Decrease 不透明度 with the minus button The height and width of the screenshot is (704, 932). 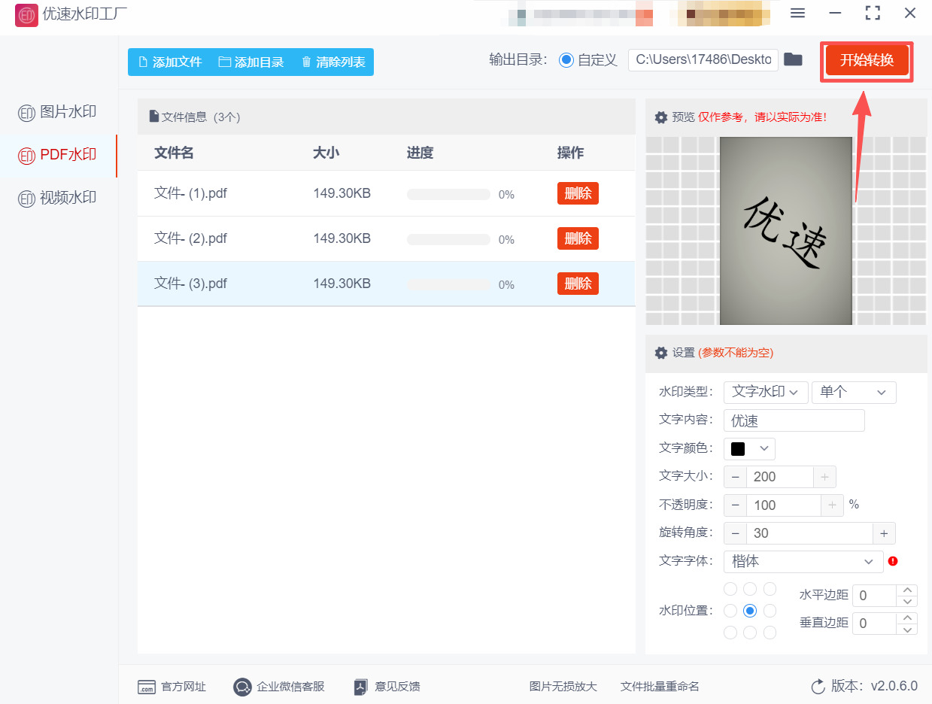point(735,505)
